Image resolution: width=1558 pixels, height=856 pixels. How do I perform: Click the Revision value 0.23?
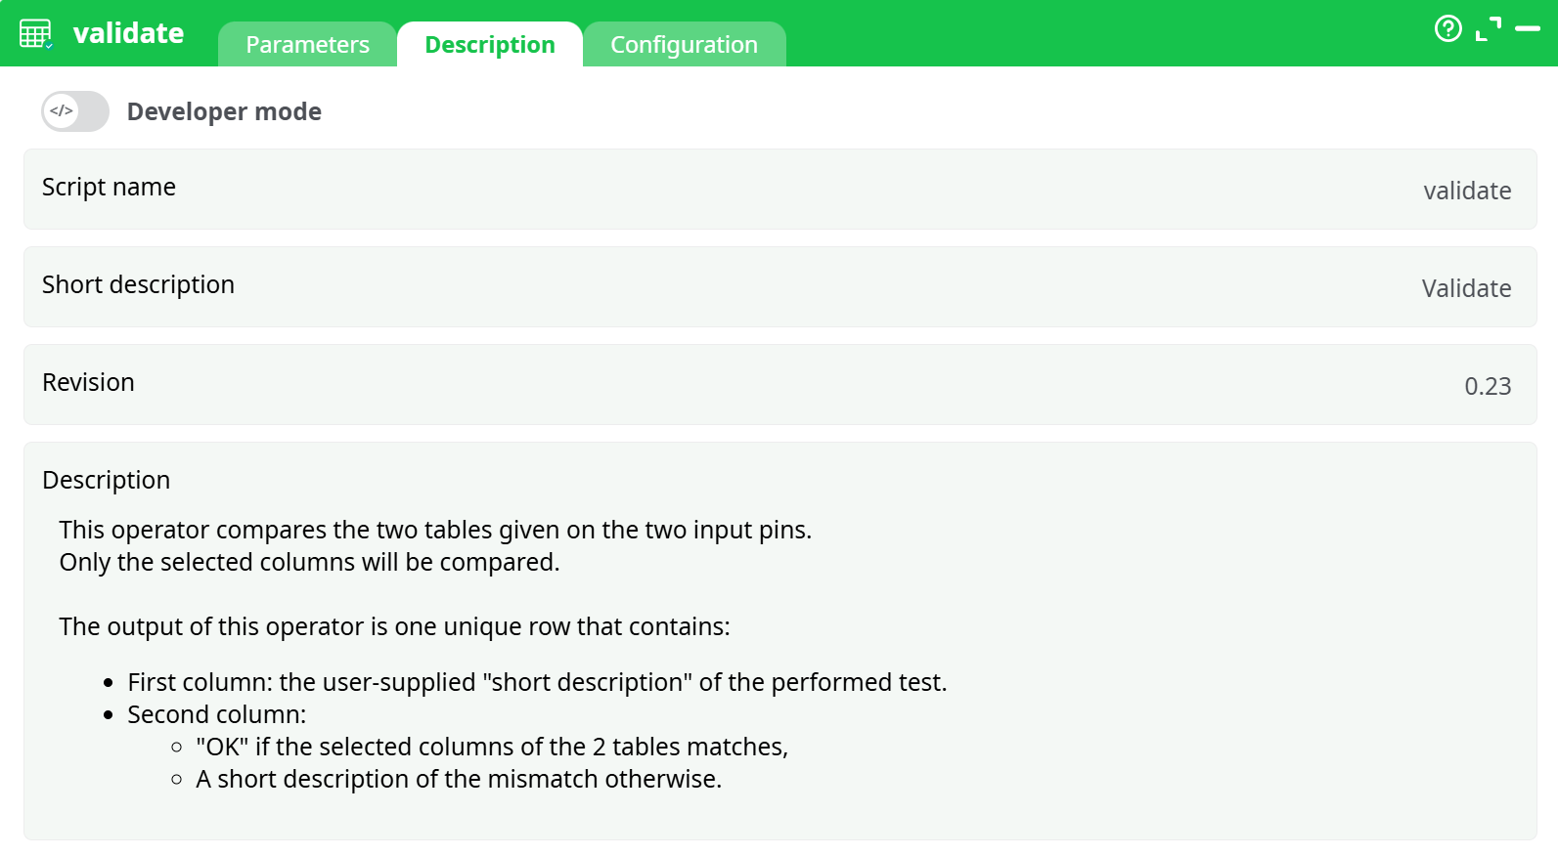pos(1488,386)
